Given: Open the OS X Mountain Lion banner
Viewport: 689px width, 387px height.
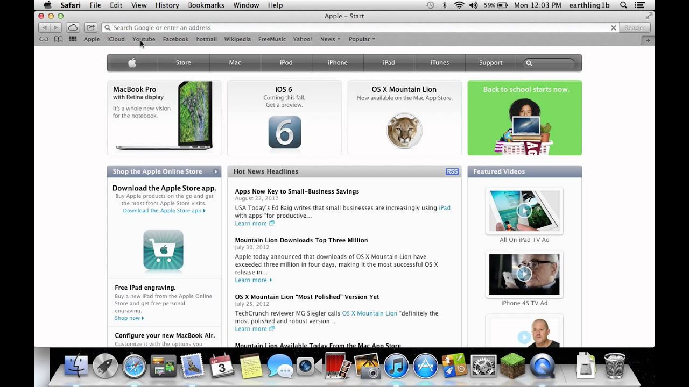Looking at the screenshot, I should click(404, 118).
